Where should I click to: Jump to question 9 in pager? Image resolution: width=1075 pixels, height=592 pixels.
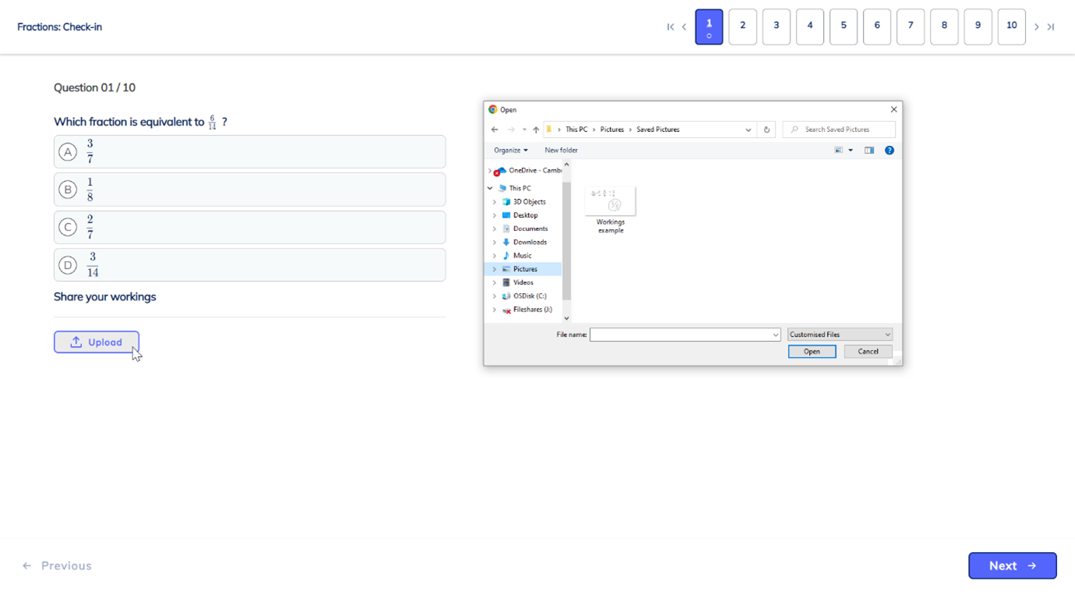[978, 27]
